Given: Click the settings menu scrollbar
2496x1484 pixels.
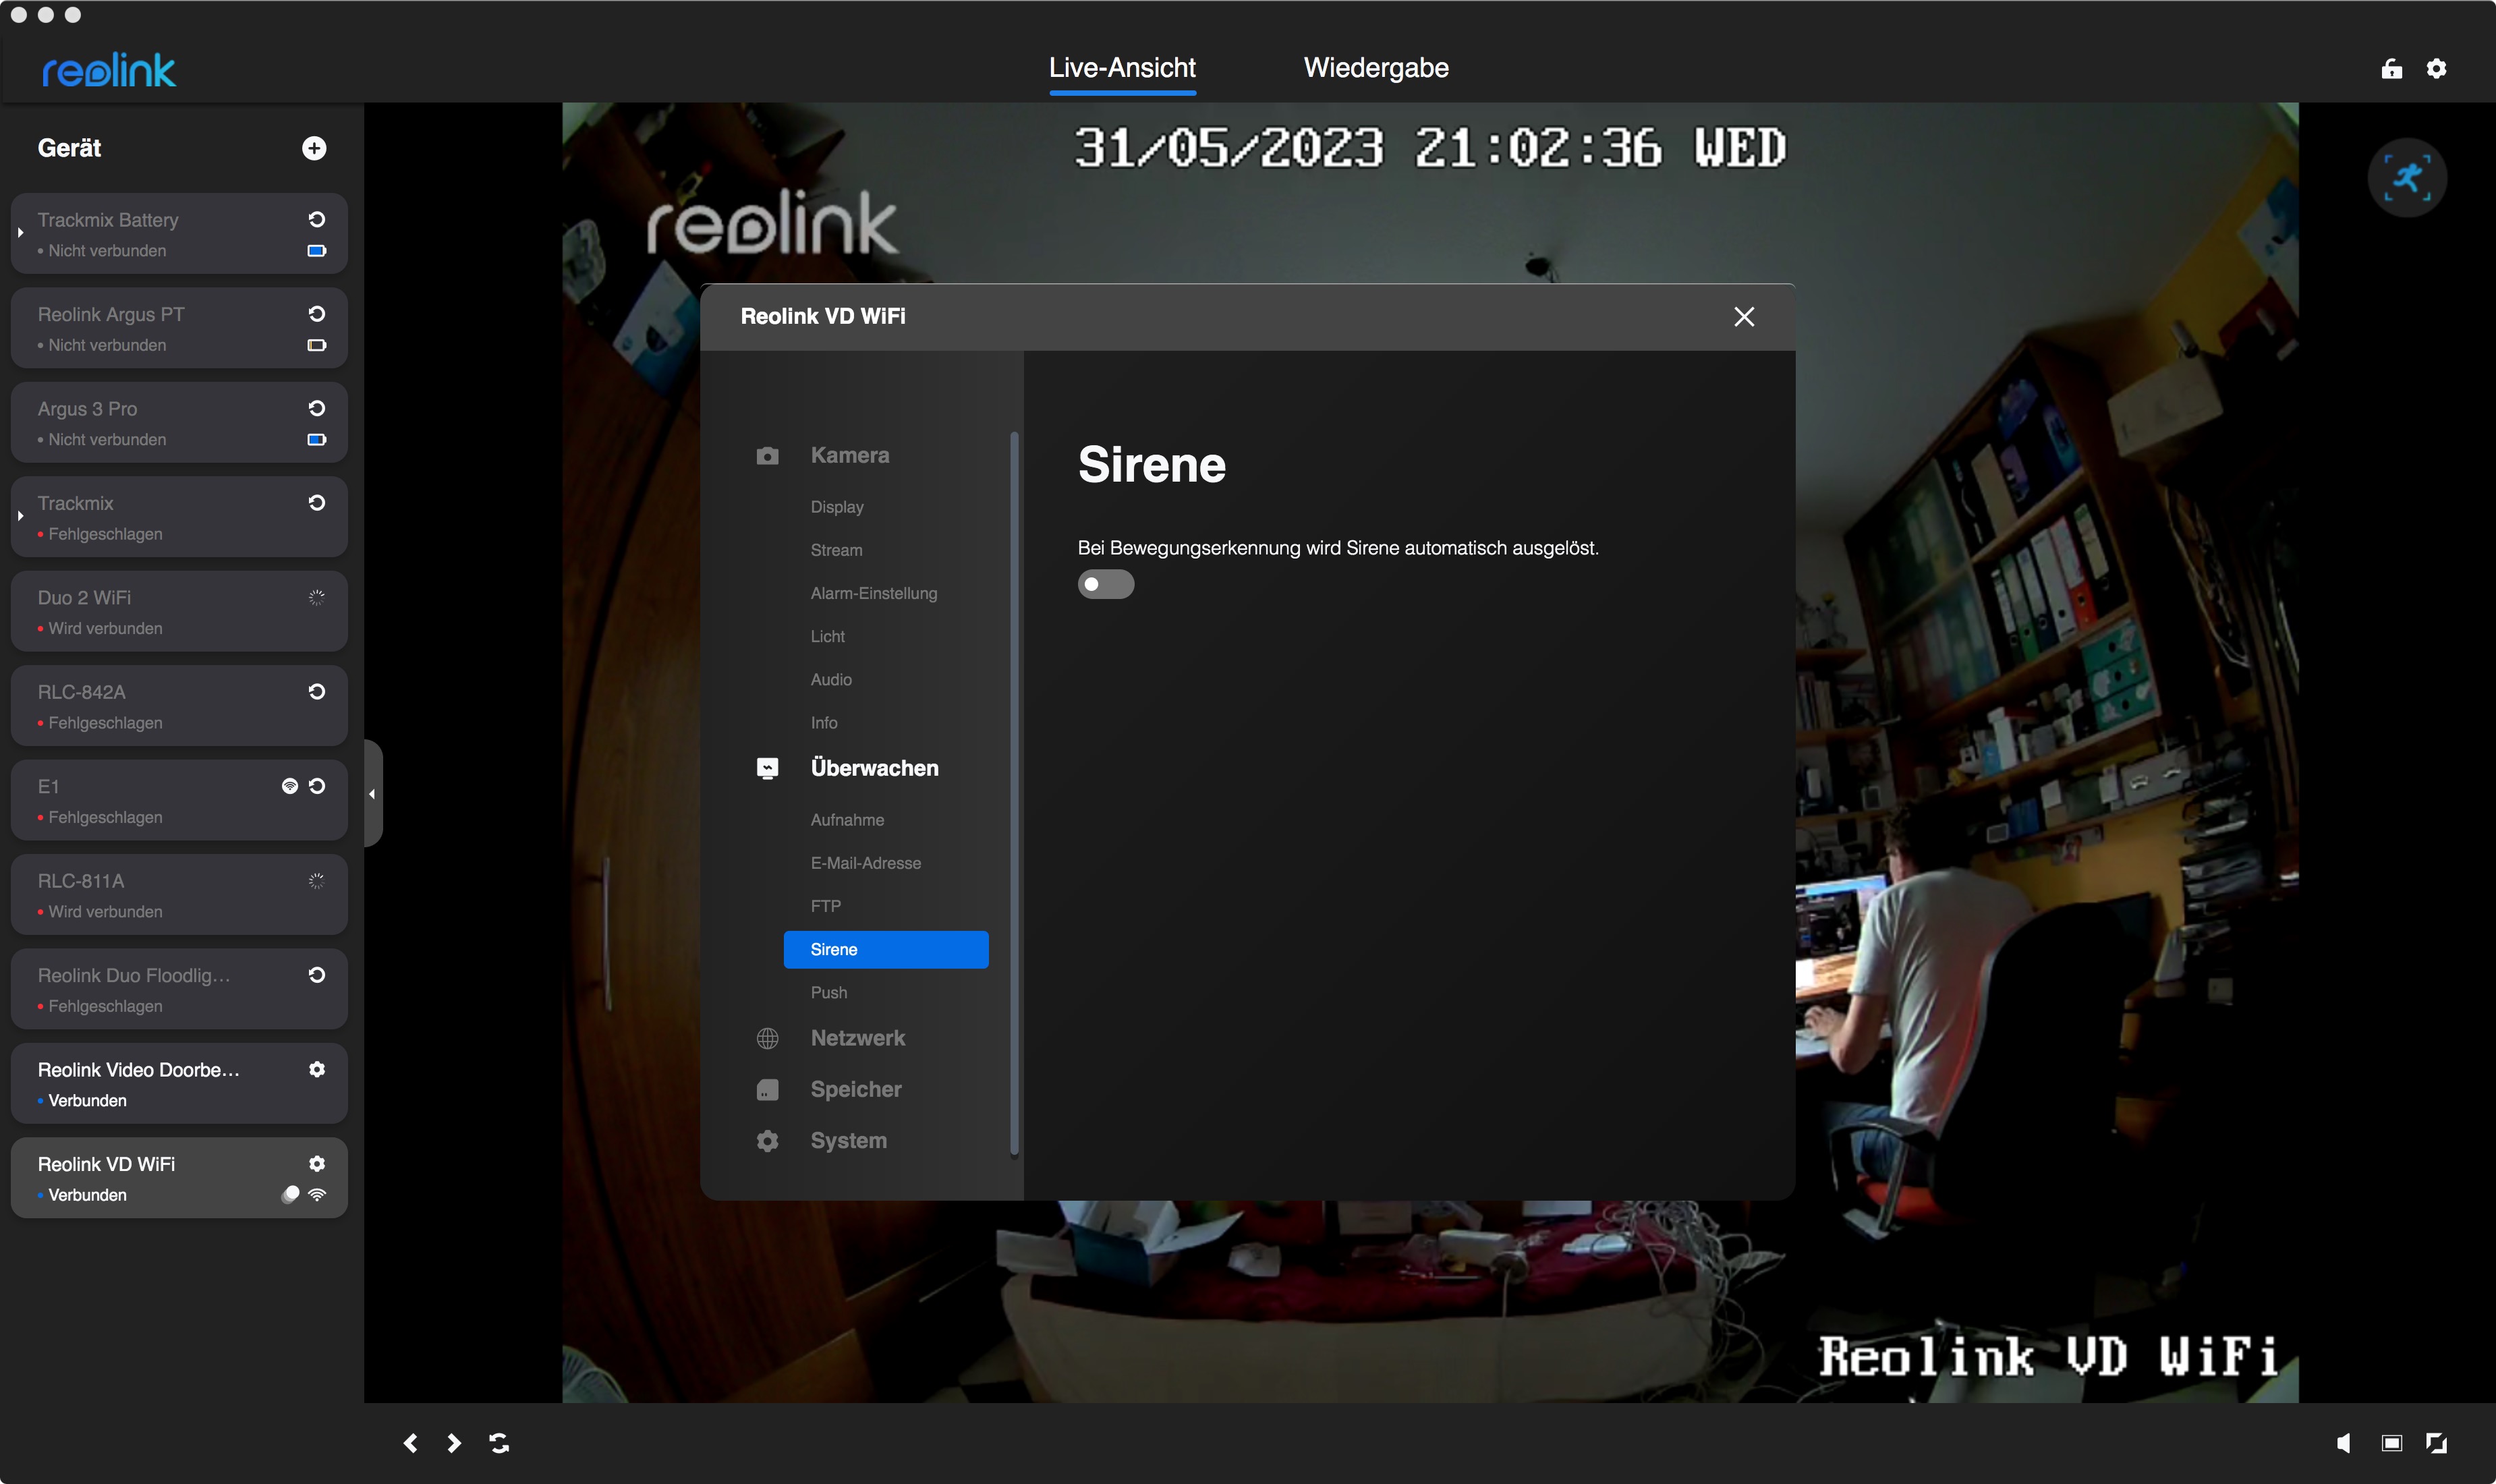Looking at the screenshot, I should pyautogui.click(x=1014, y=794).
